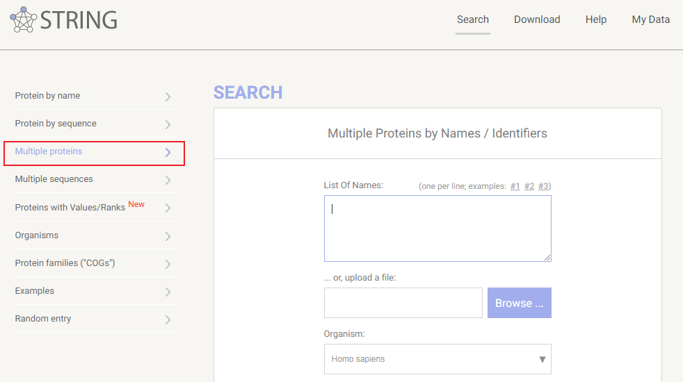Click the STRING network logo icon
Image resolution: width=683 pixels, height=382 pixels.
click(23, 19)
